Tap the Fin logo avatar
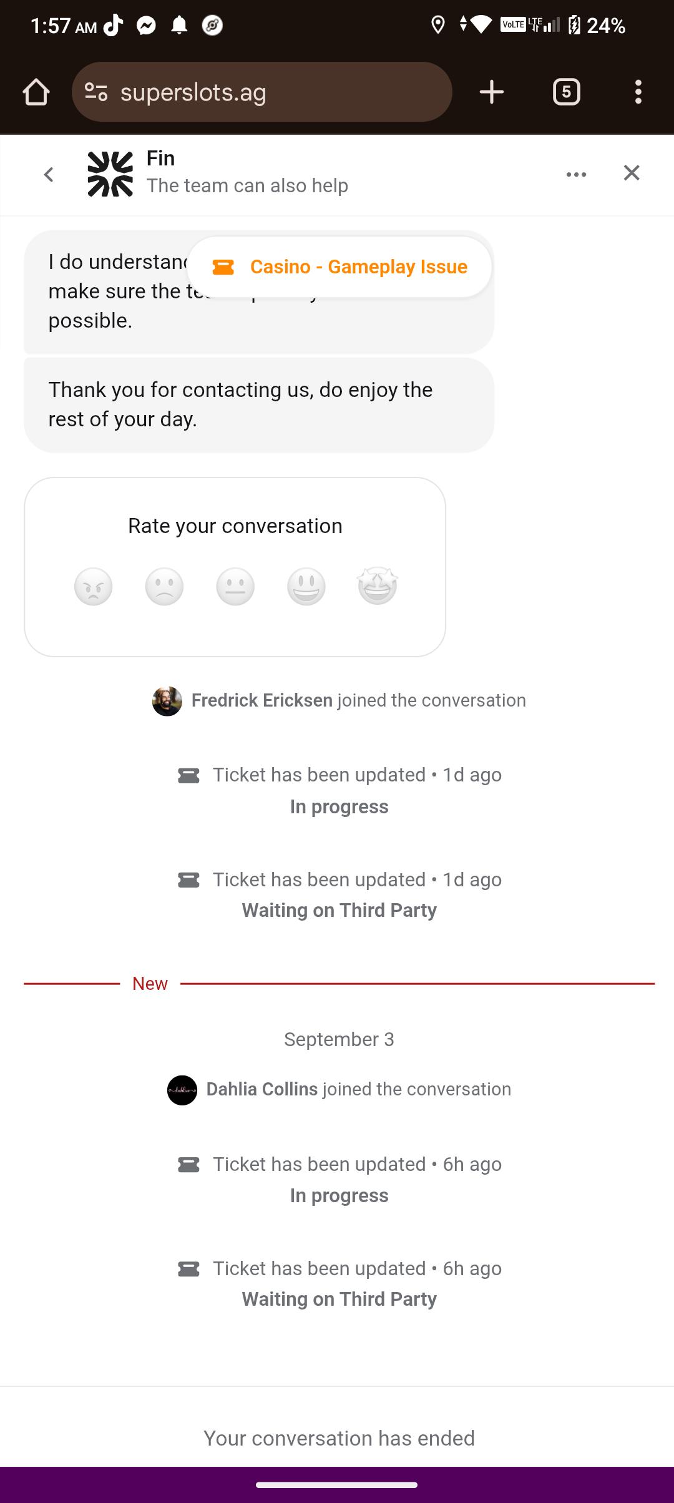This screenshot has height=1503, width=674. [x=110, y=174]
